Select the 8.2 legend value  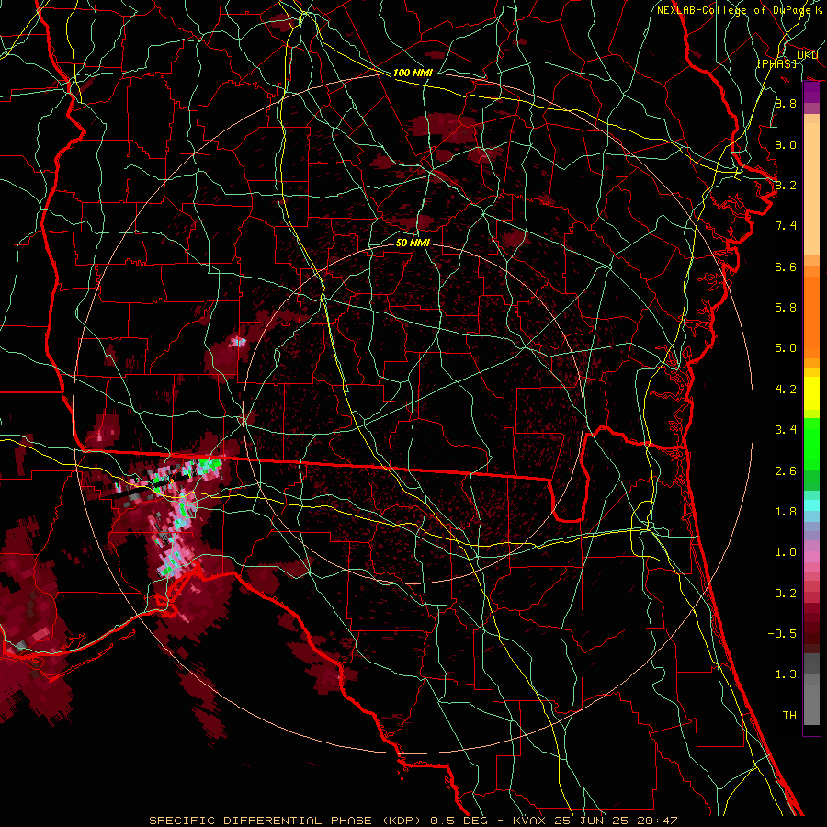click(x=786, y=185)
